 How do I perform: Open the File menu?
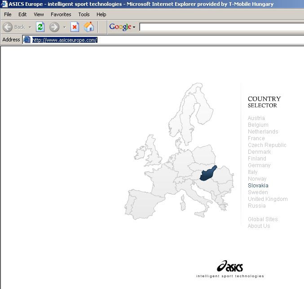click(8, 14)
